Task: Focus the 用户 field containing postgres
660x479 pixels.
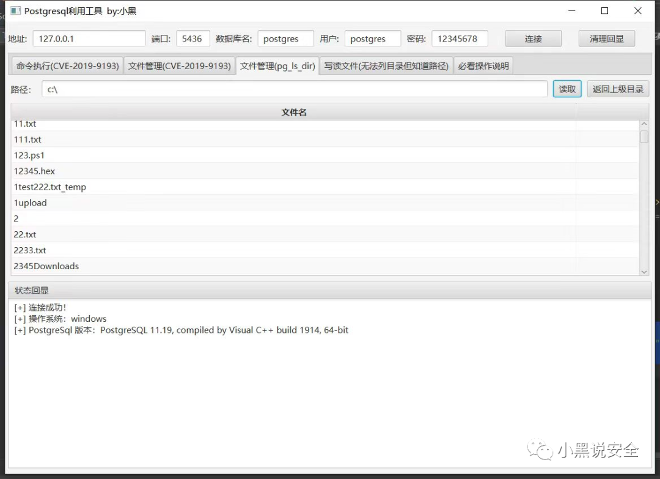Action: (x=373, y=39)
